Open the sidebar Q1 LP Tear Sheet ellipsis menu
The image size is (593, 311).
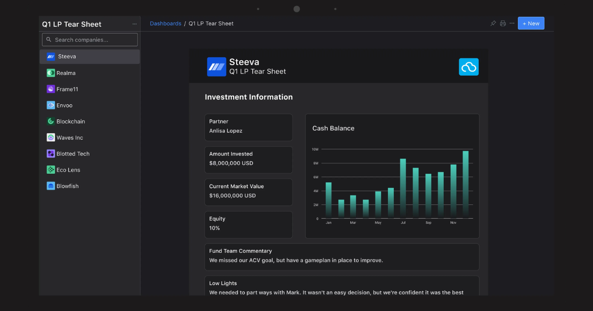(x=134, y=24)
